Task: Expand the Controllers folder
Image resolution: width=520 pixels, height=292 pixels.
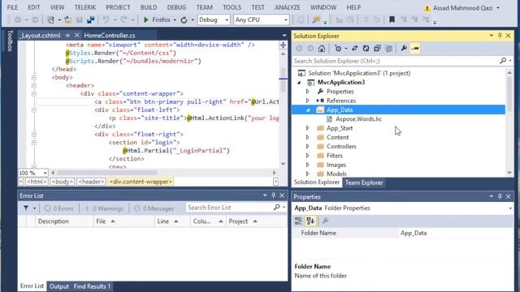Action: click(x=307, y=146)
